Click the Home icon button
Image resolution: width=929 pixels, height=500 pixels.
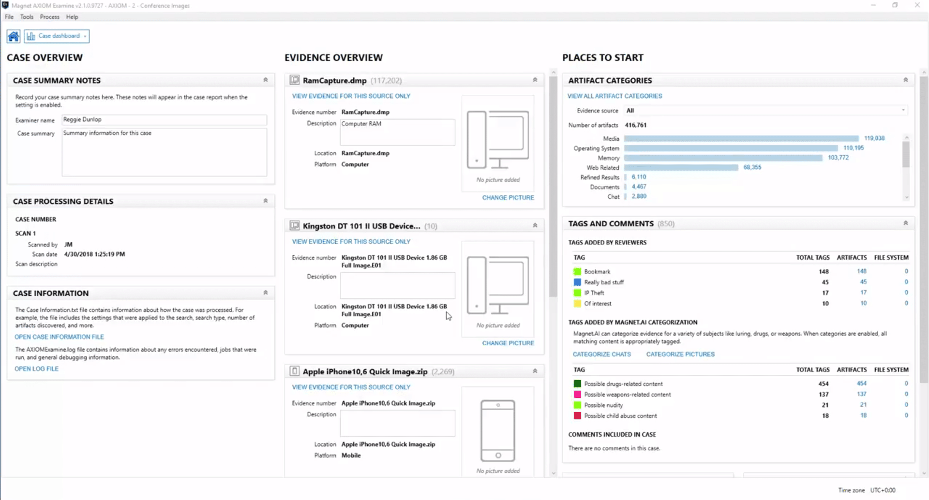tap(14, 36)
